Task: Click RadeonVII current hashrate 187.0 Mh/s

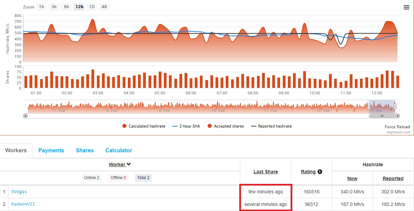Action: click(352, 204)
